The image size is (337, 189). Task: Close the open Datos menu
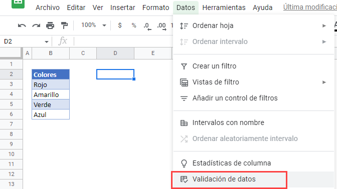186,7
